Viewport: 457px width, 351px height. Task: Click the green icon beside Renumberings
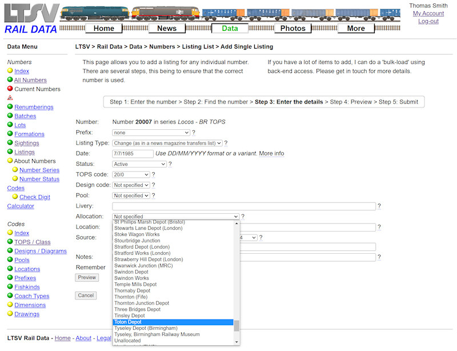pyautogui.click(x=10, y=107)
